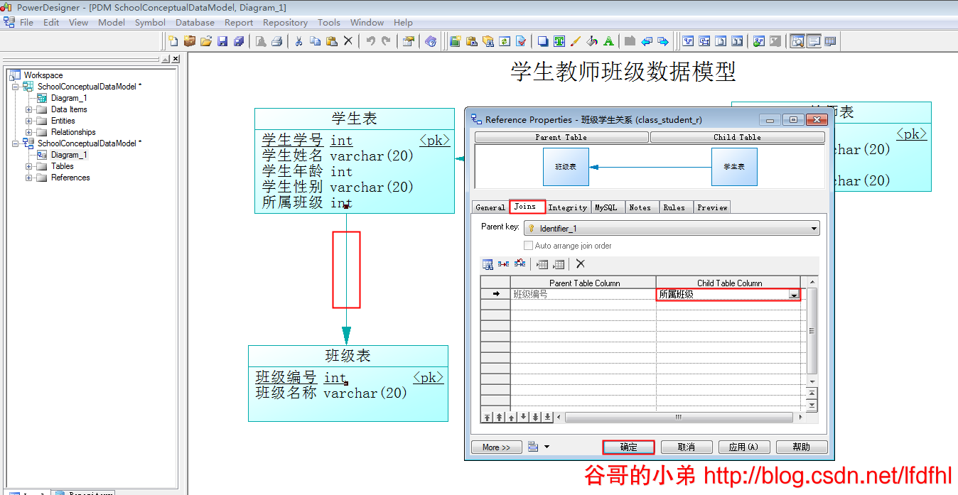The image size is (958, 495).
Task: Click the rightmost grid list toolbar icon
Action: (830, 41)
